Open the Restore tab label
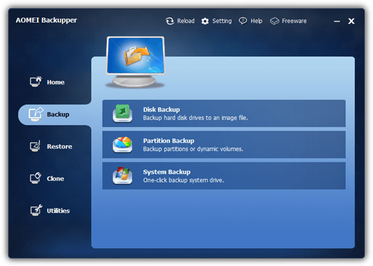Viewport: 373px width, 266px height. click(x=59, y=147)
